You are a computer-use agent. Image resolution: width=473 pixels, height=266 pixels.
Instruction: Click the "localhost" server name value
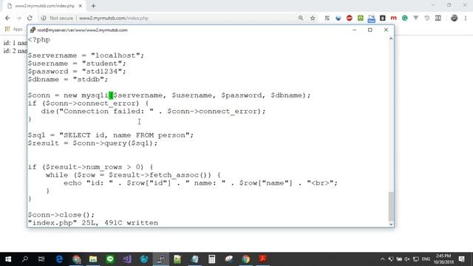[115, 55]
